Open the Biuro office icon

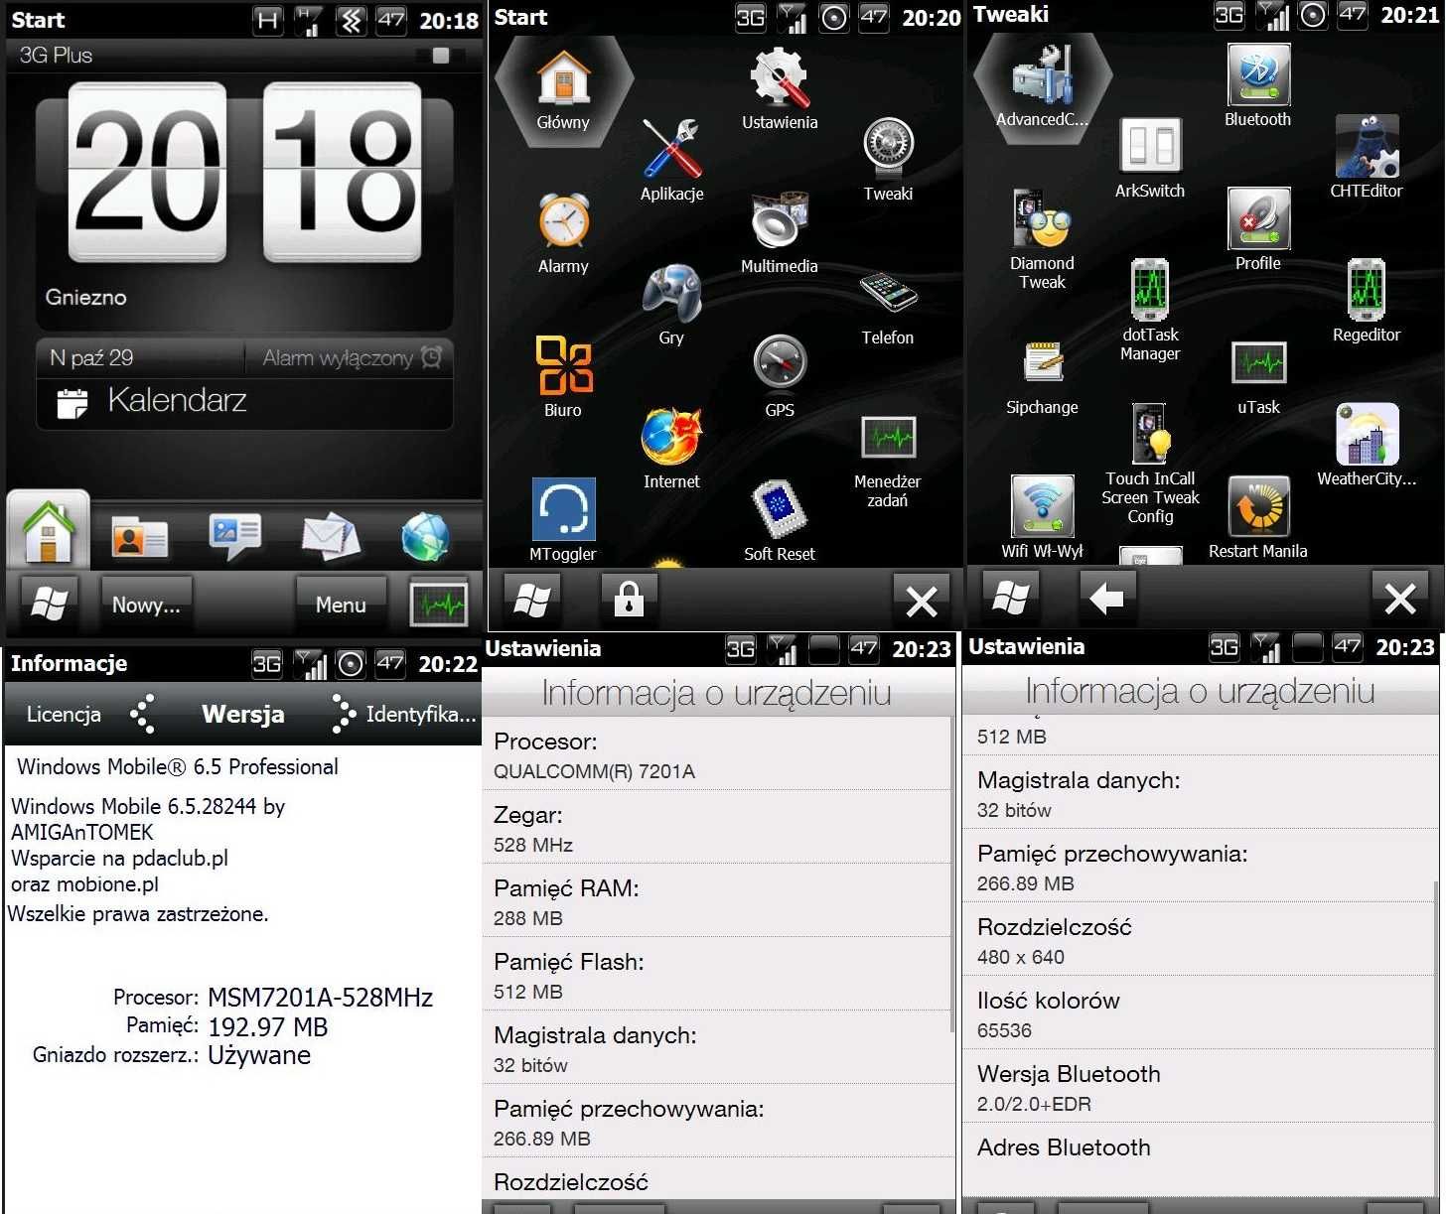tap(563, 365)
